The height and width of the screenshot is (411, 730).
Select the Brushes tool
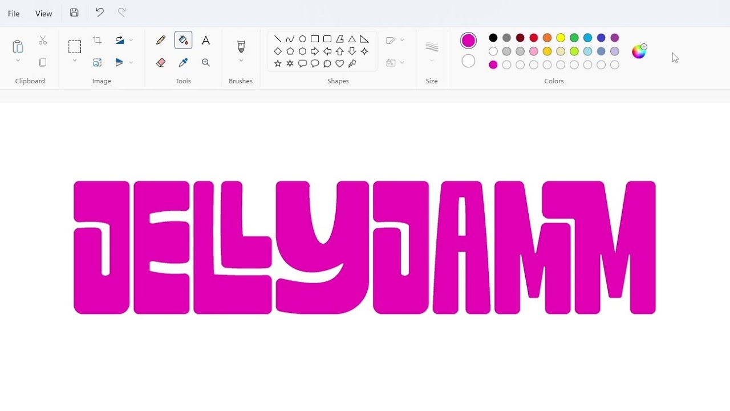[241, 46]
